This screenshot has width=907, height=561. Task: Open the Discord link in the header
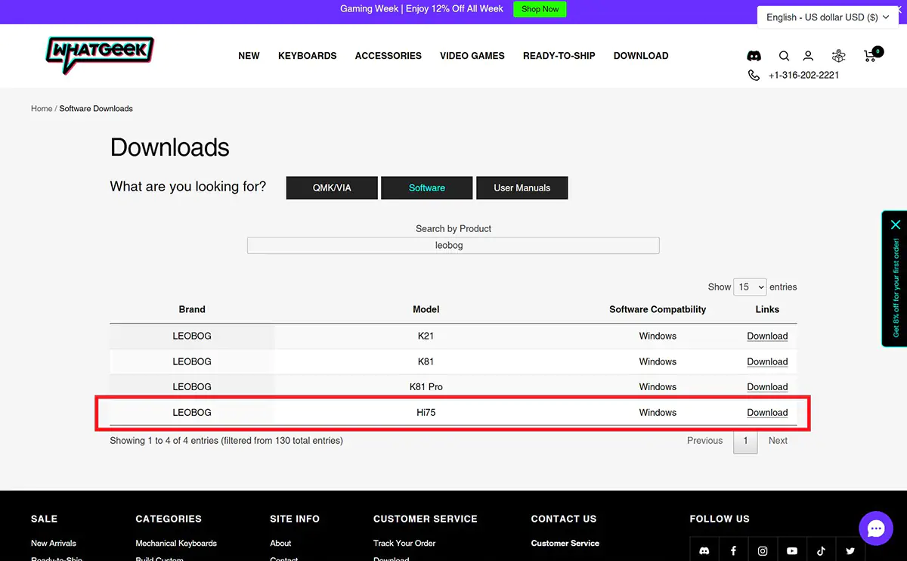point(754,56)
